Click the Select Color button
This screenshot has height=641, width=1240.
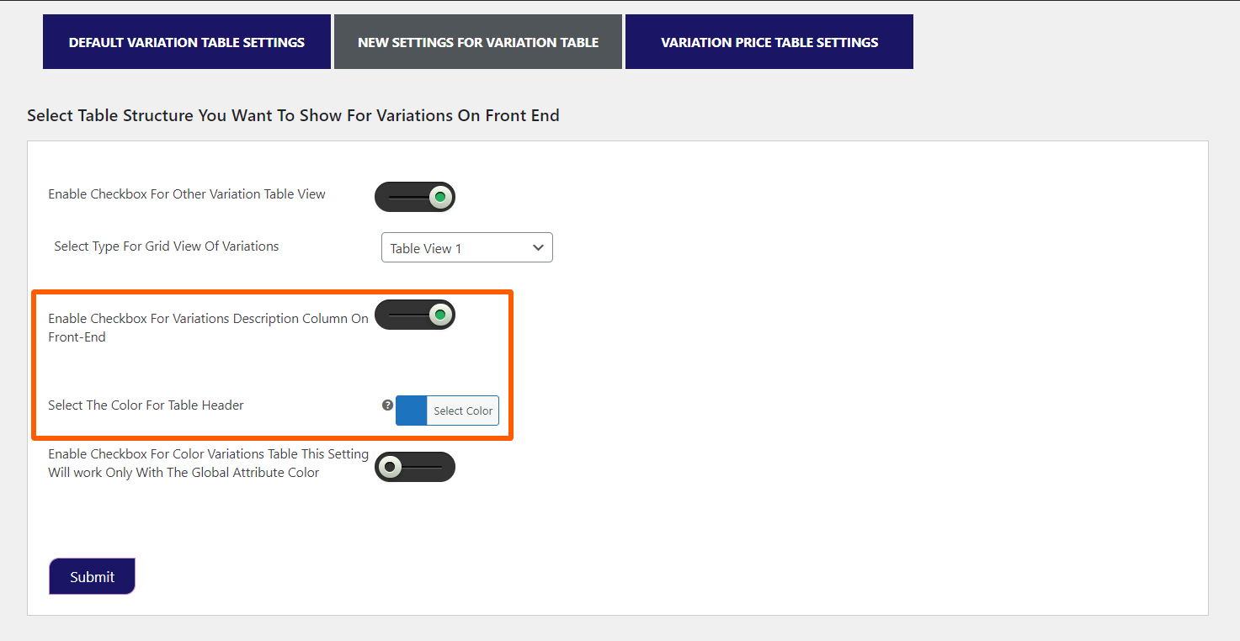463,411
